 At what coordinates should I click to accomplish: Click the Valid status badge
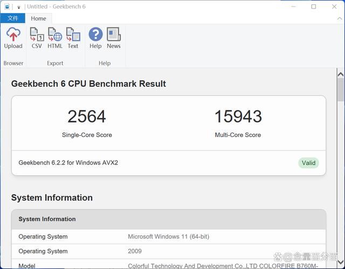tap(308, 163)
